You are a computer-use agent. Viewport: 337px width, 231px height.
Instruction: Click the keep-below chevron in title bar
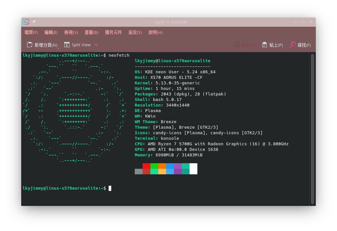pos(296,22)
